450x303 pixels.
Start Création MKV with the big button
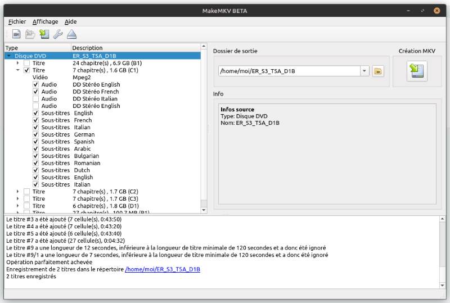pyautogui.click(x=417, y=71)
